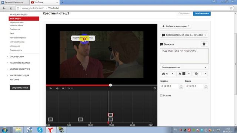This screenshot has height=133, width=237.
Task: Reload the page with refresh icon
Action: tap(18, 8)
